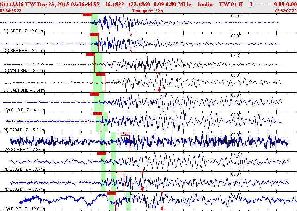The width and height of the screenshot is (297, 211).
Task: Click the iPd1 pick flag on UW FL2 EHZ
Action: click(x=111, y=193)
